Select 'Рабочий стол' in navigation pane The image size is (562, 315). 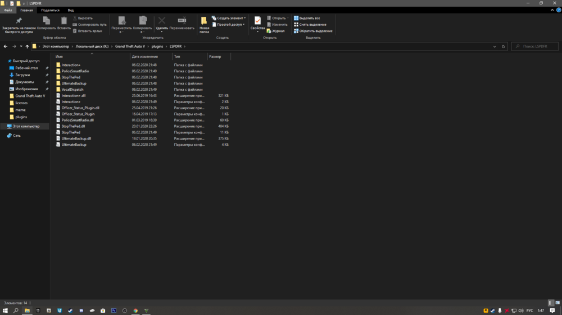26,68
